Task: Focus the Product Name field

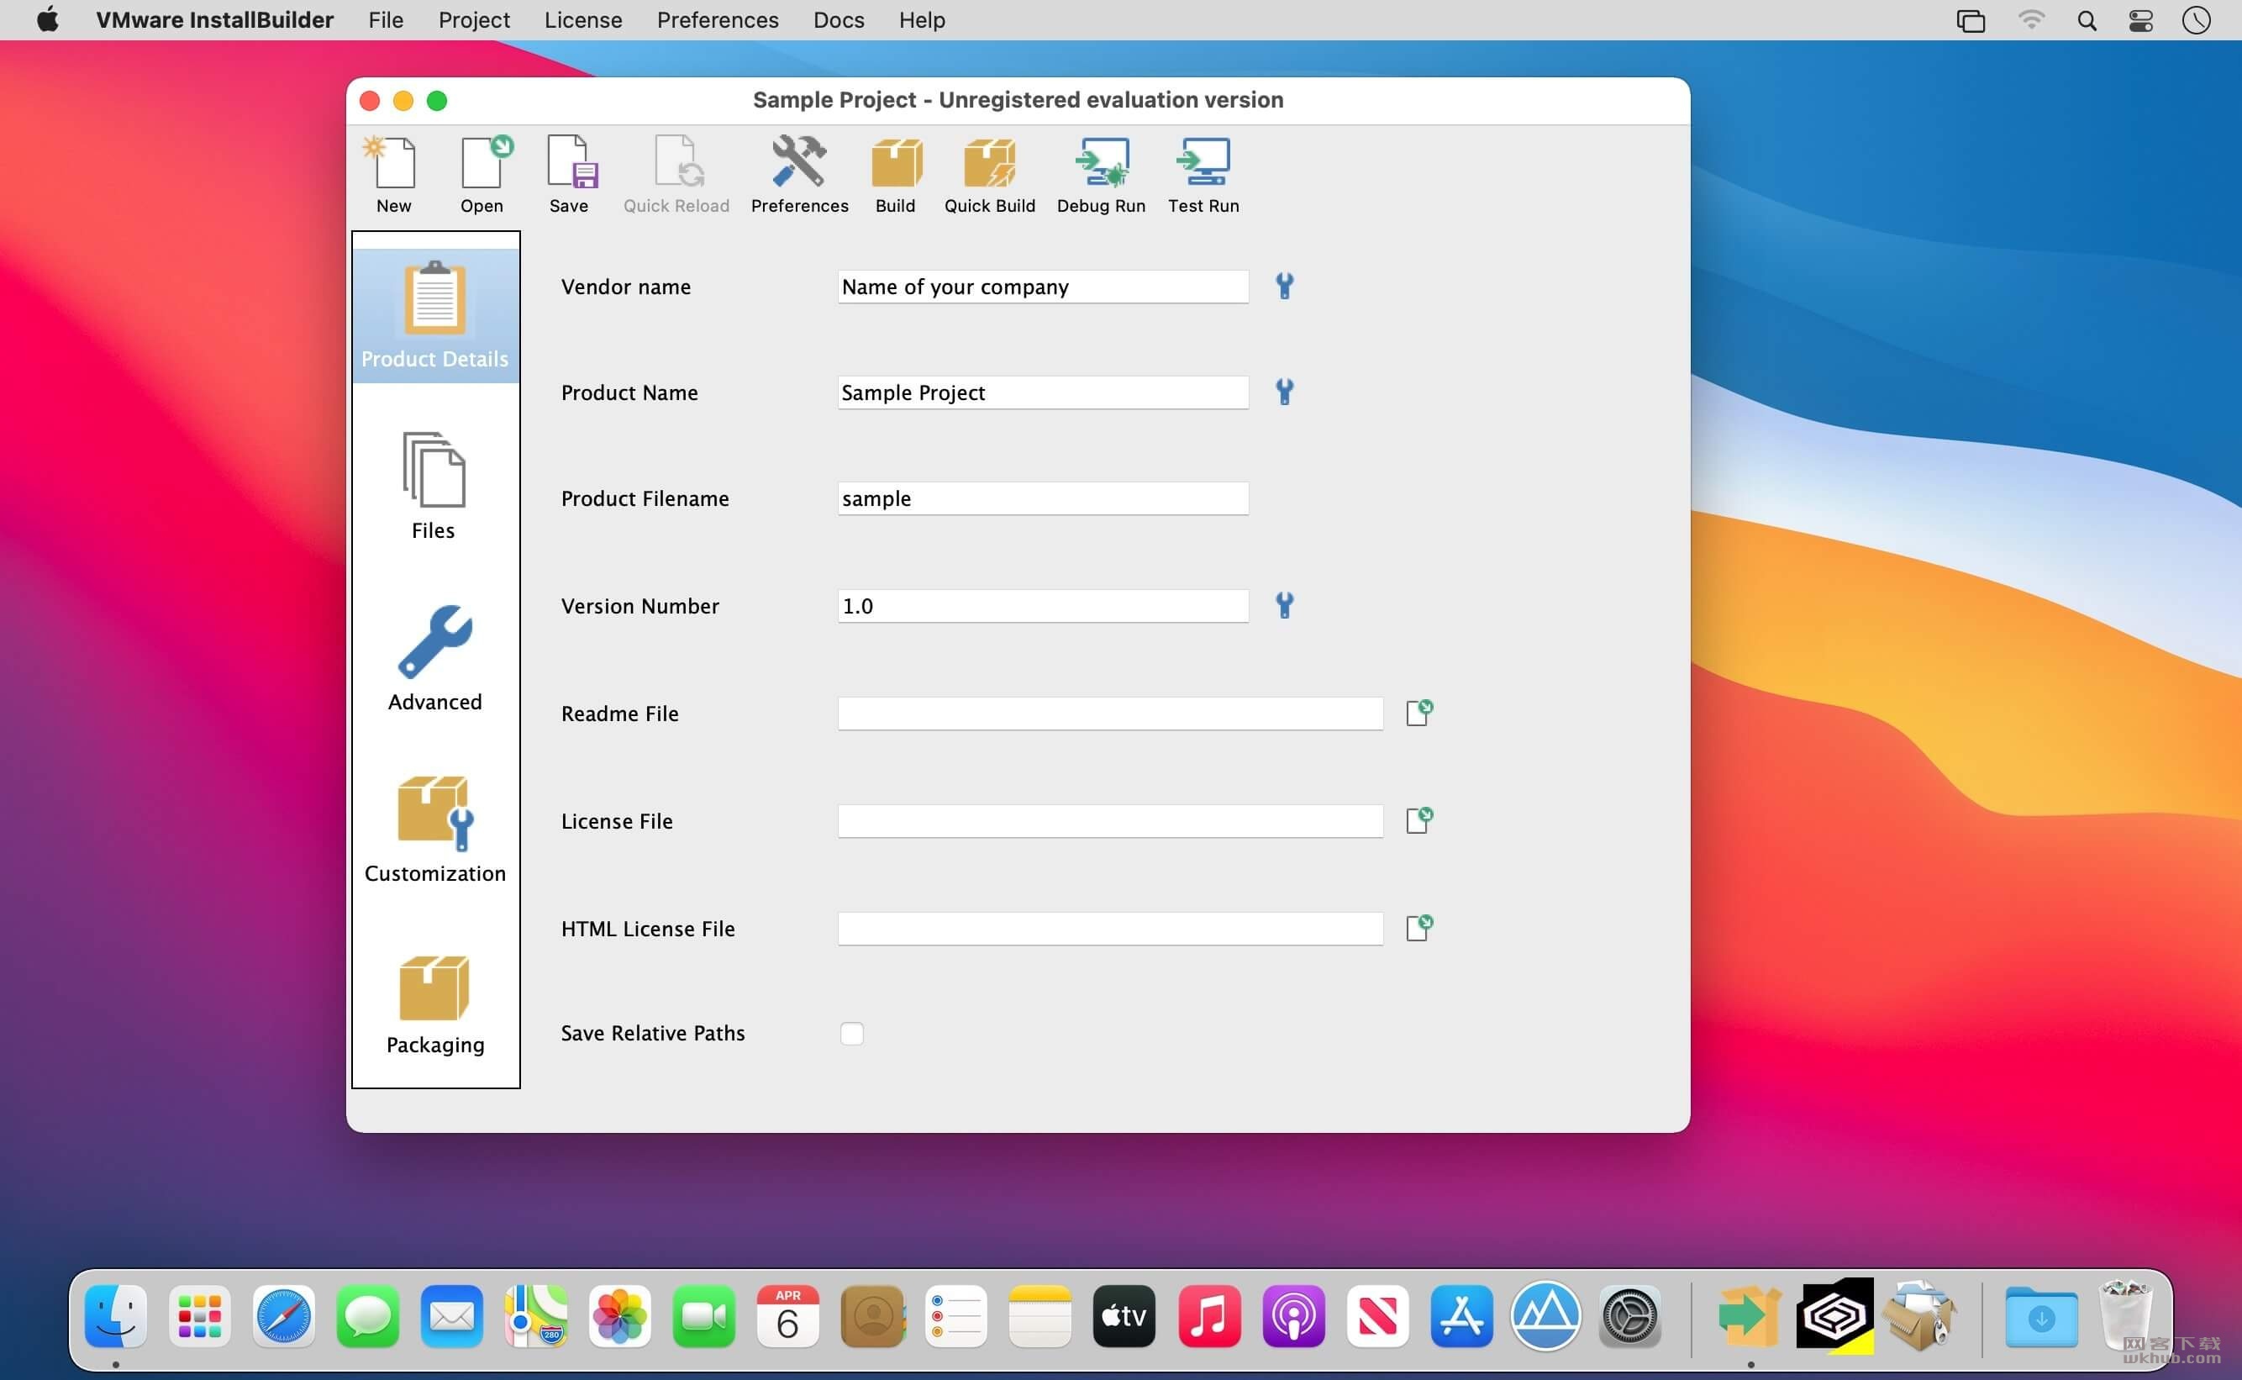Action: [x=1043, y=392]
